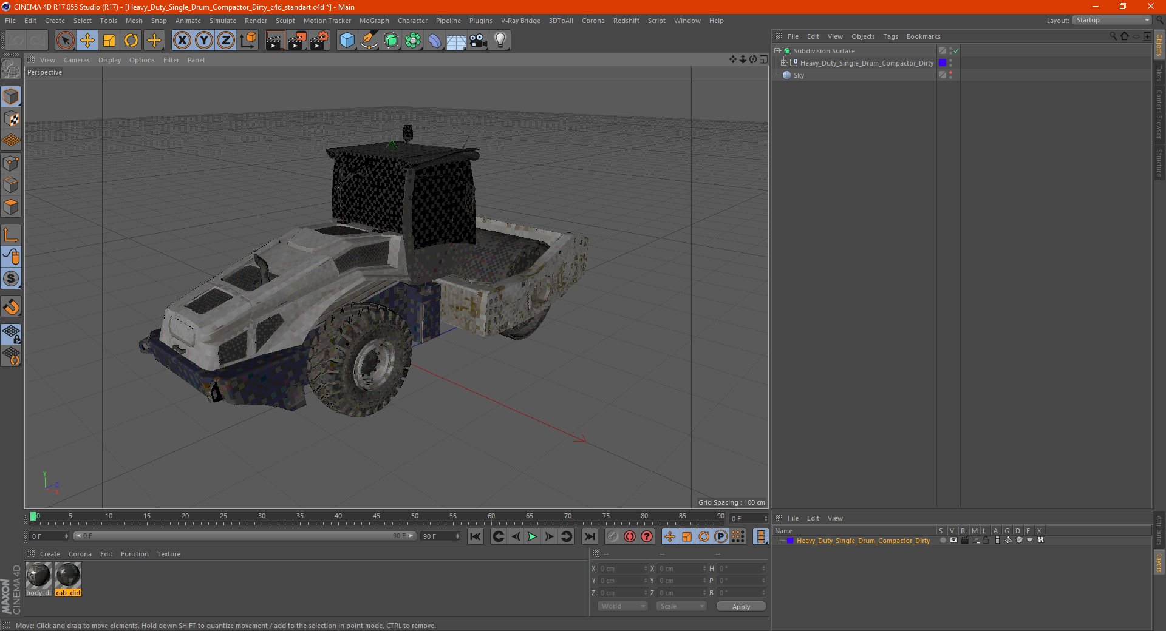Add a Light object
Image resolution: width=1166 pixels, height=631 pixels.
tap(500, 41)
